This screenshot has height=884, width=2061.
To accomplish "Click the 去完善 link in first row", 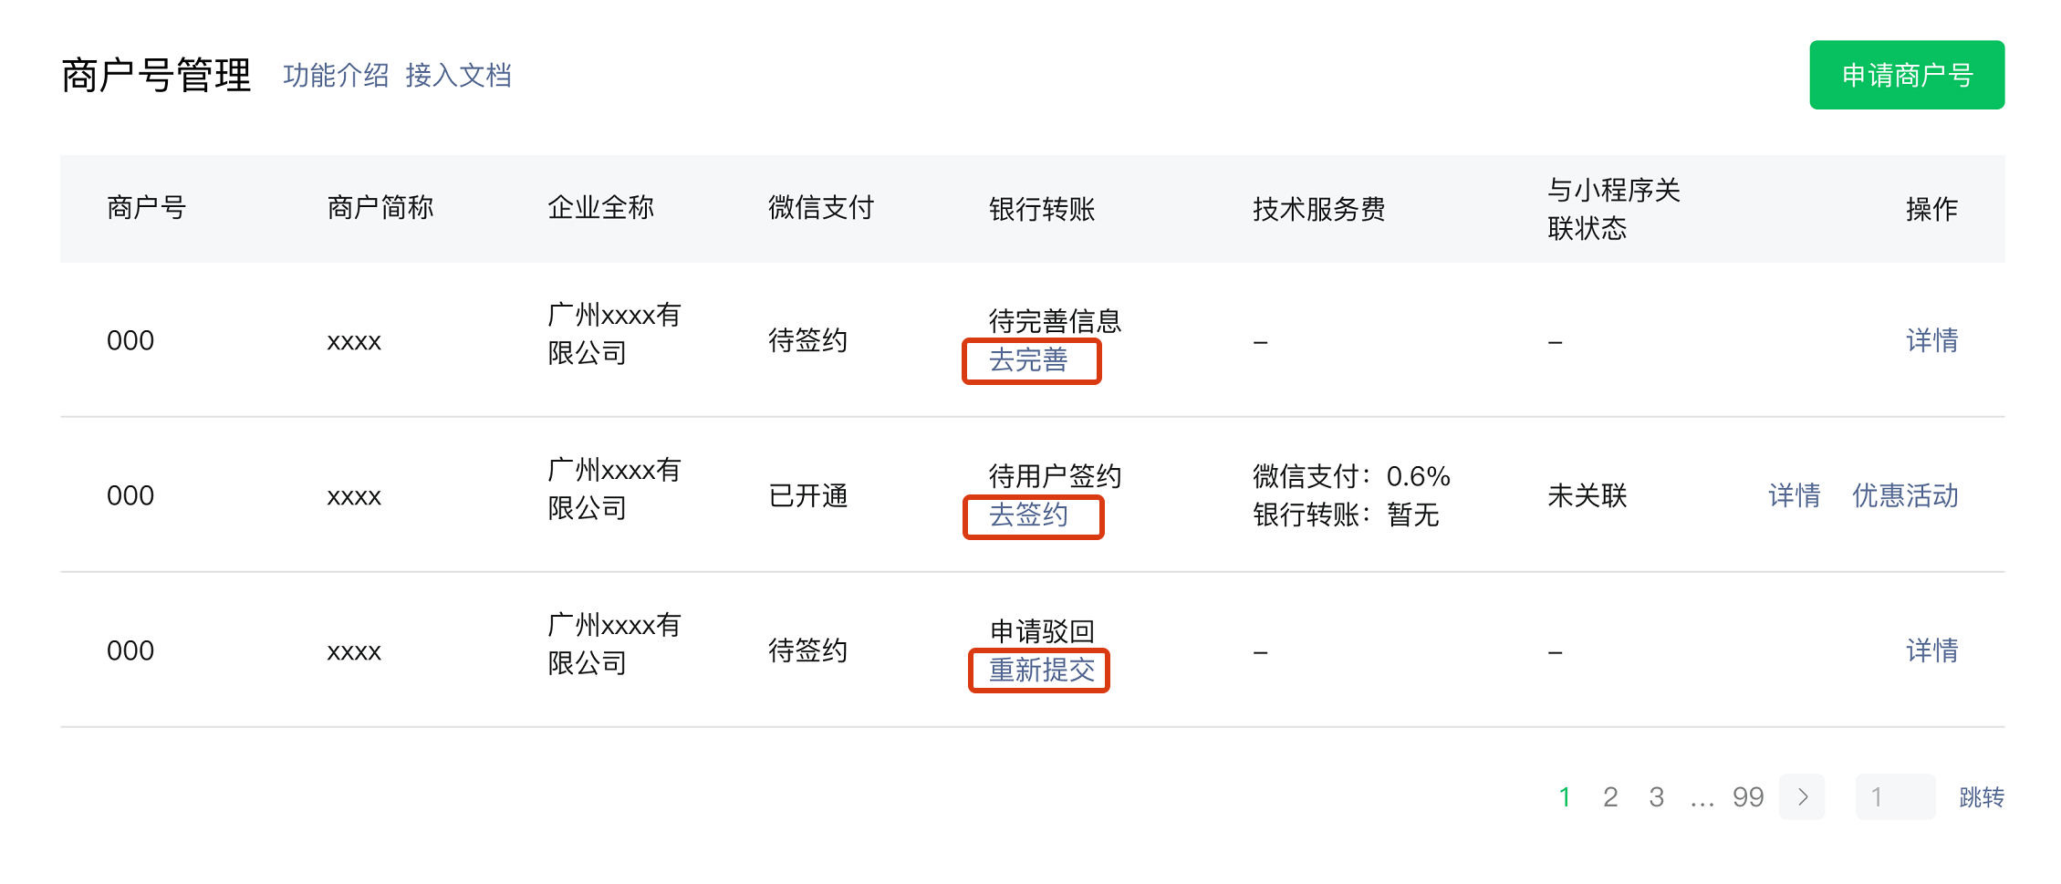I will point(1028,360).
